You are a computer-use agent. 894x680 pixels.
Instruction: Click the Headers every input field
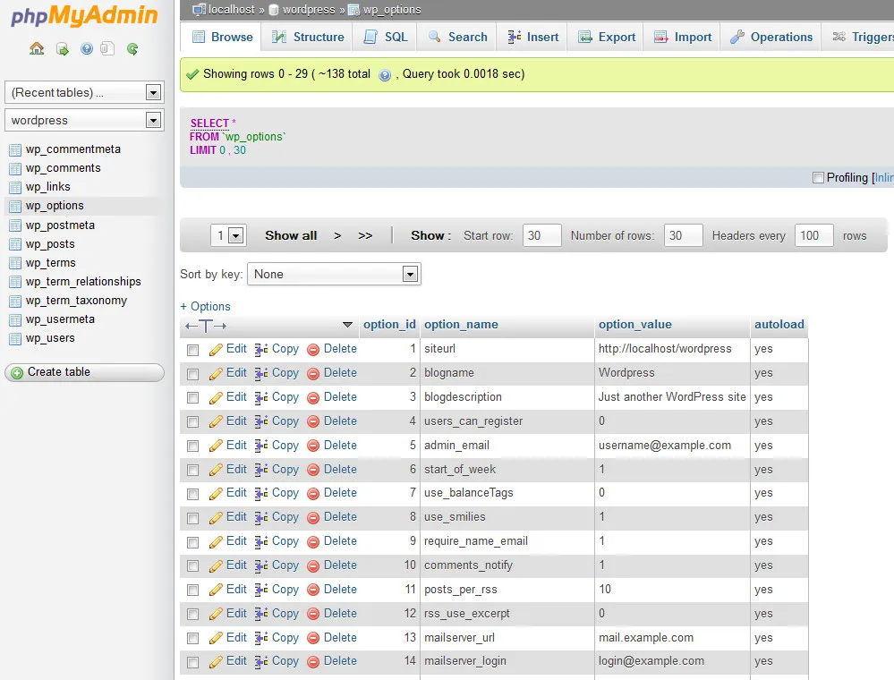(x=814, y=235)
